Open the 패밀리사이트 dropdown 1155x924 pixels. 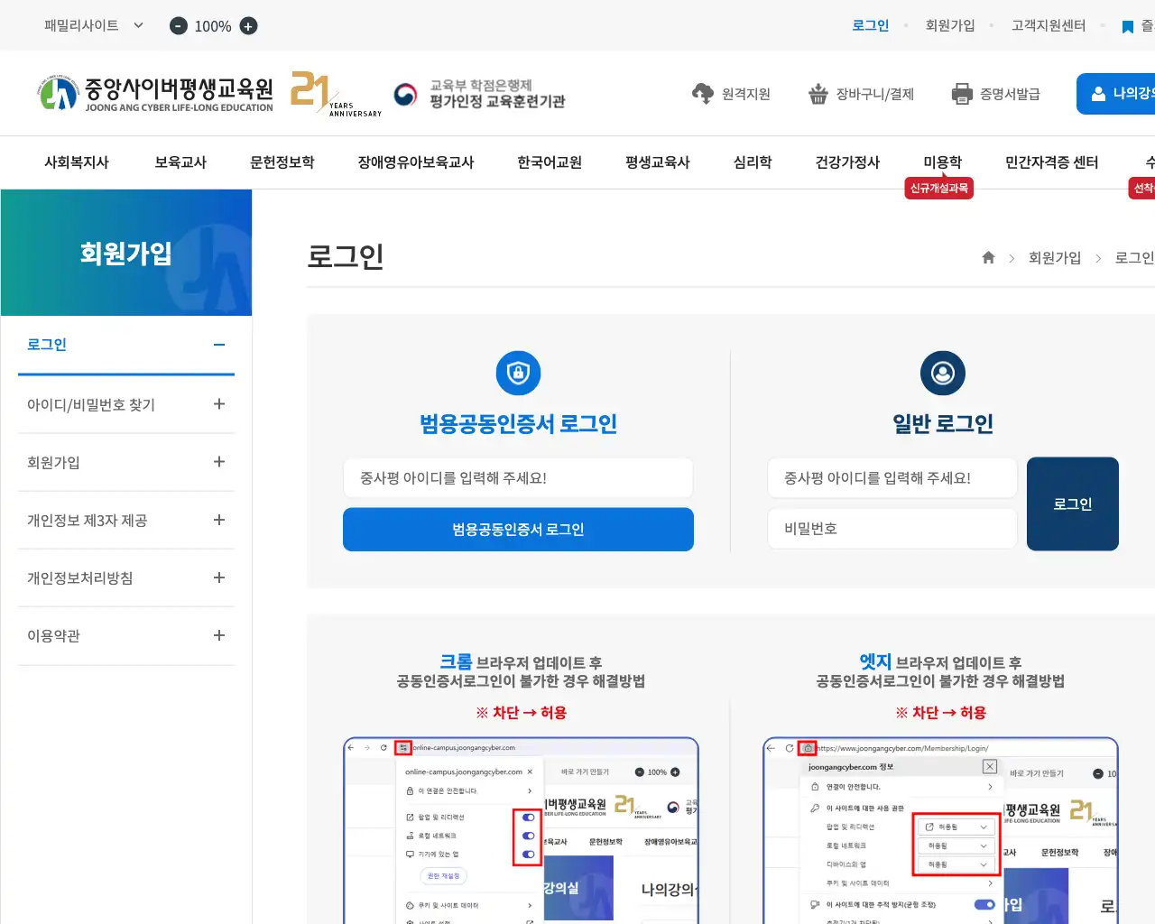(x=81, y=26)
